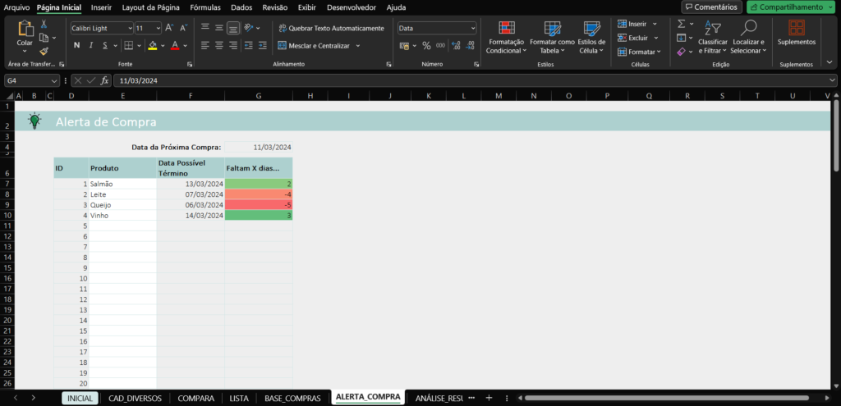Open the Name Box dropdown arrow
The image size is (841, 406).
pyautogui.click(x=54, y=80)
